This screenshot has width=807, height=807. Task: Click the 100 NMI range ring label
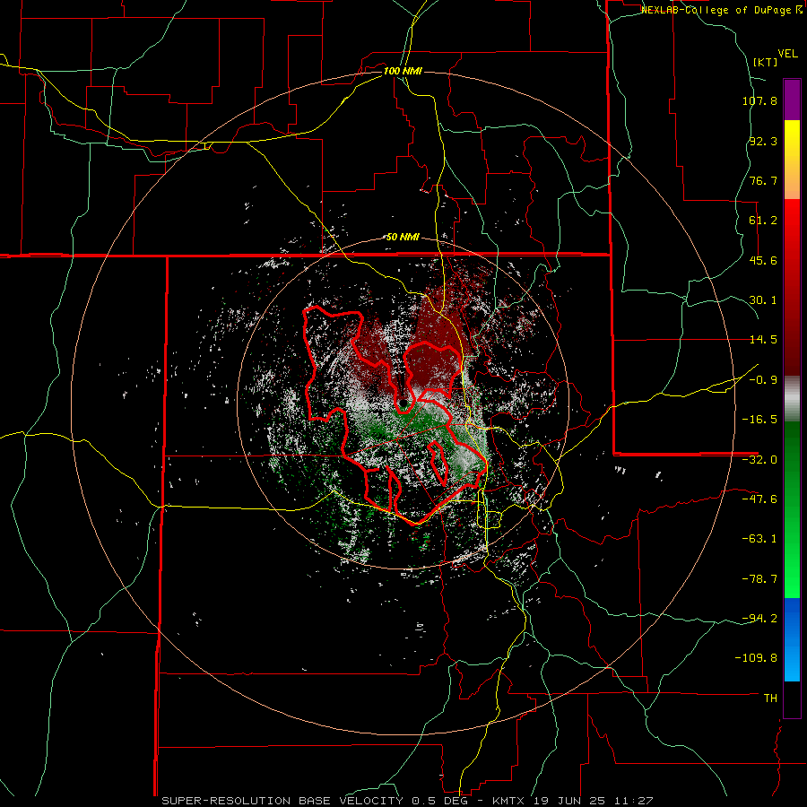[403, 71]
